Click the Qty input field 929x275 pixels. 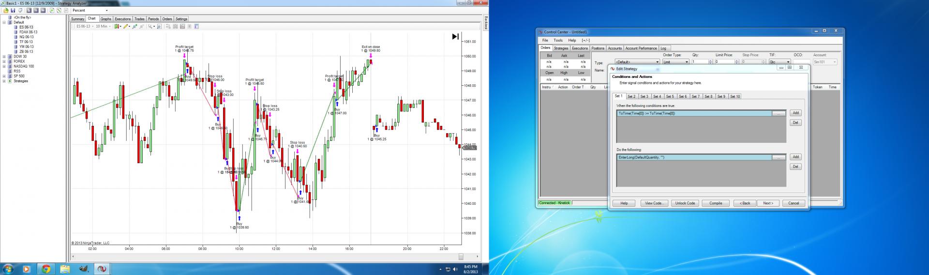pos(700,62)
